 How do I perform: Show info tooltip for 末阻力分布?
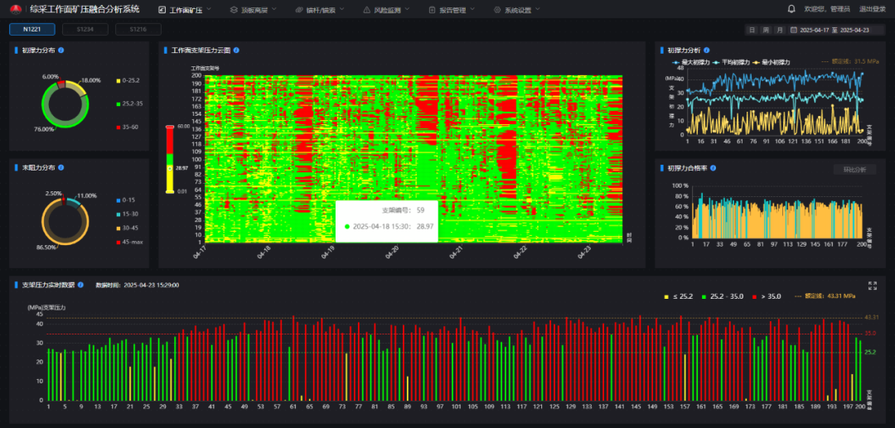coord(61,167)
